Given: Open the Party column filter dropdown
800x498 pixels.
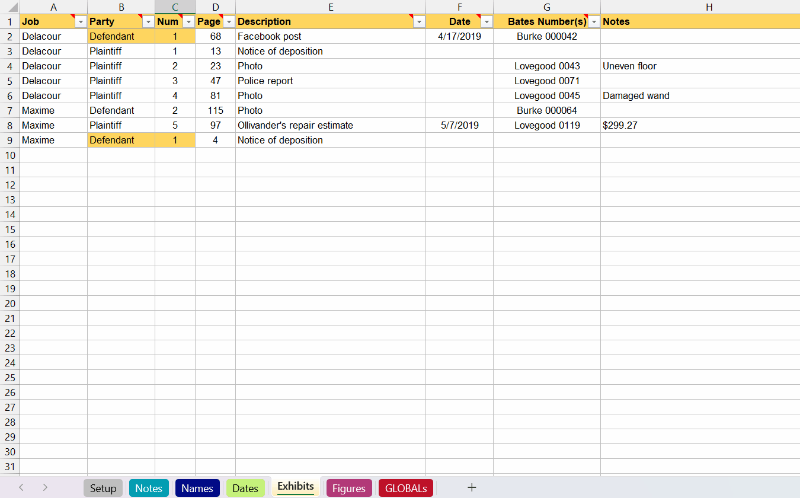Looking at the screenshot, I should click(x=149, y=22).
